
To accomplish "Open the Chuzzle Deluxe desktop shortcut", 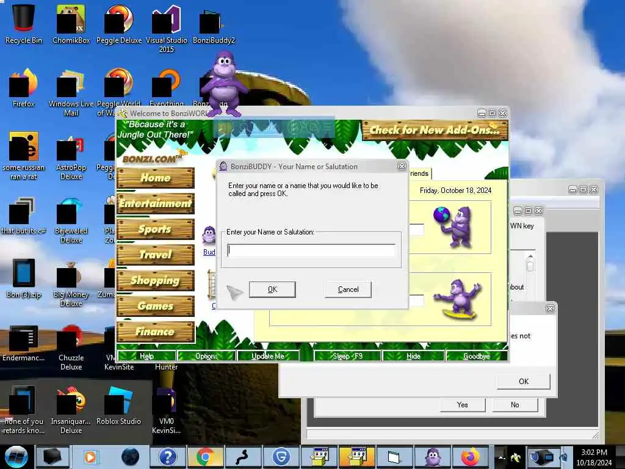I will click(71, 347).
